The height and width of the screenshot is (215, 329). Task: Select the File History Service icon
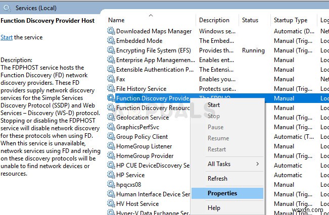pyautogui.click(x=111, y=89)
